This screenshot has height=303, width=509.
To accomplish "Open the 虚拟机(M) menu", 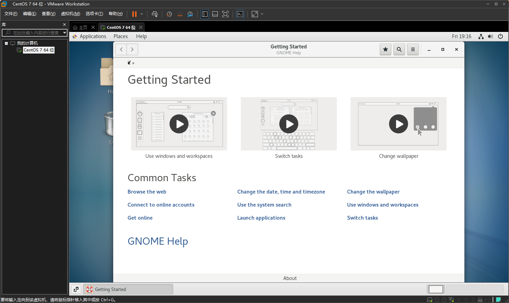I will (70, 14).
